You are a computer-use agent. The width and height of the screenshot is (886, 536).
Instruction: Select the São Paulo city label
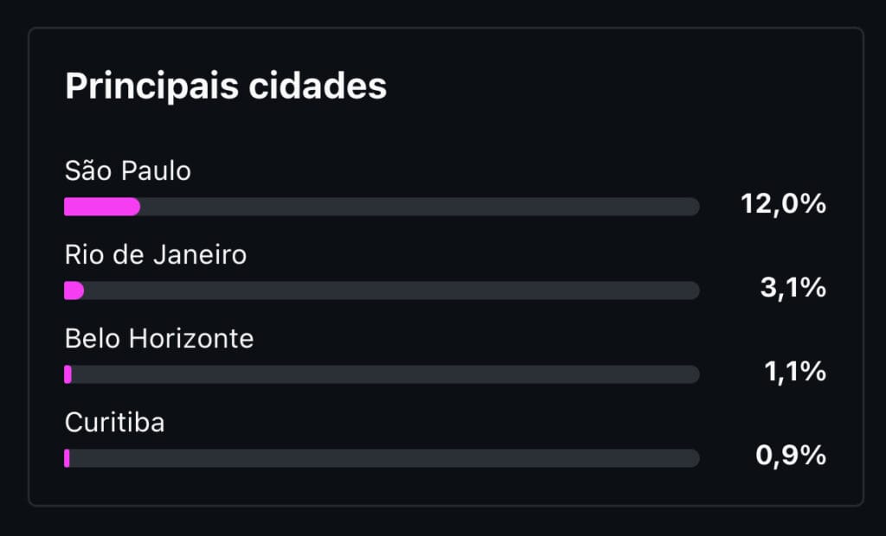pyautogui.click(x=128, y=171)
